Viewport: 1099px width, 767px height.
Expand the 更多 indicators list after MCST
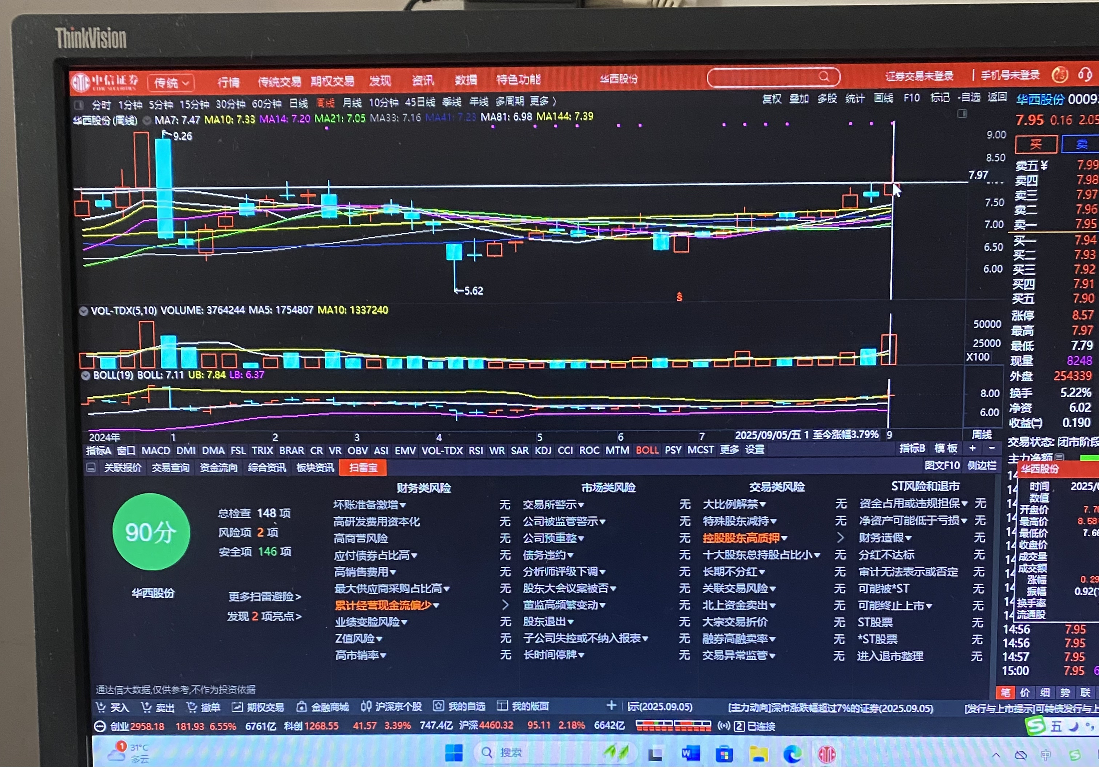pos(729,450)
